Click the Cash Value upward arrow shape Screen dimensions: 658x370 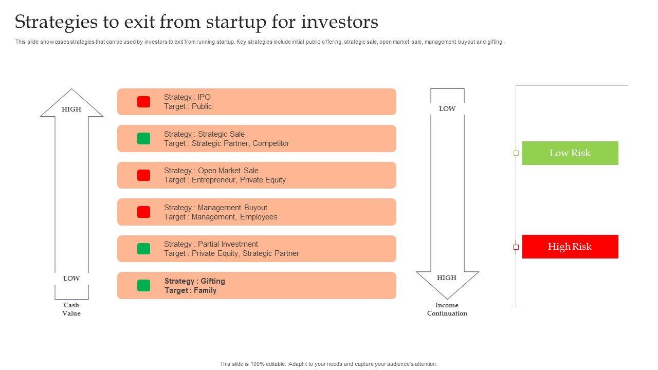tap(71, 195)
